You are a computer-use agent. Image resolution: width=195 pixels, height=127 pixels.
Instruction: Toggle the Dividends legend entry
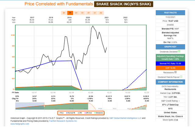(99, 113)
